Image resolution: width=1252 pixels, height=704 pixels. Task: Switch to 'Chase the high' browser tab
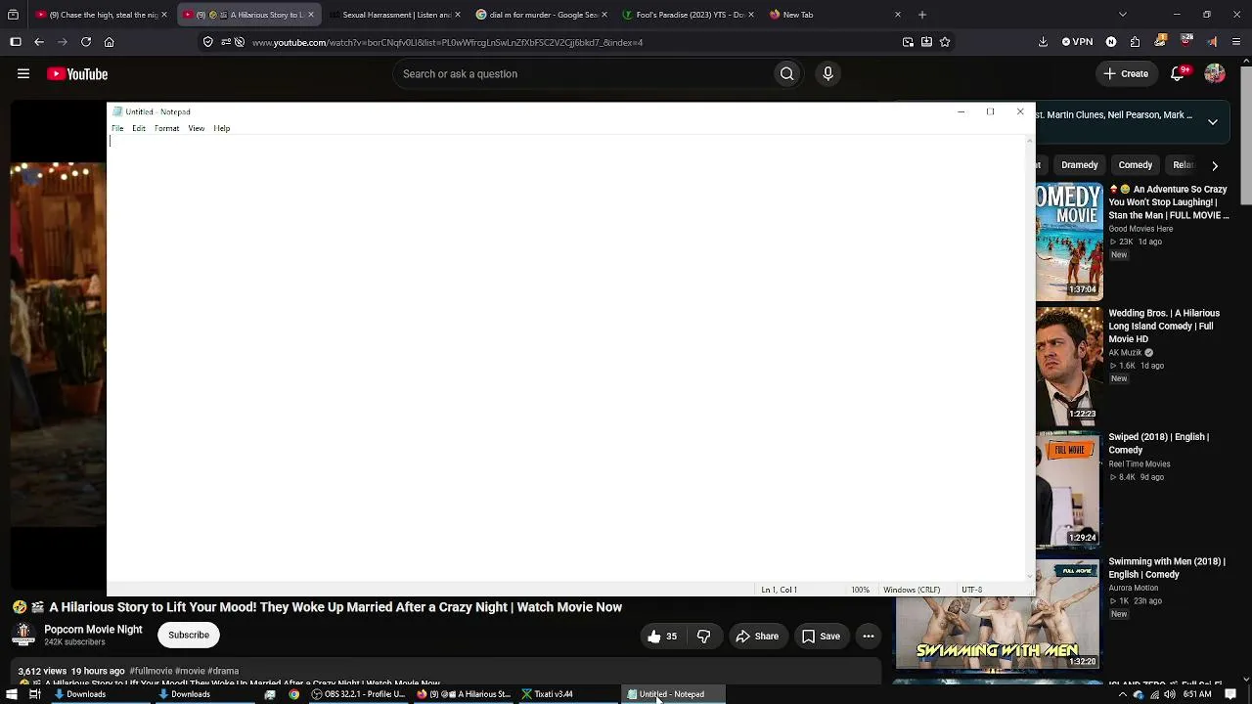pyautogui.click(x=101, y=15)
